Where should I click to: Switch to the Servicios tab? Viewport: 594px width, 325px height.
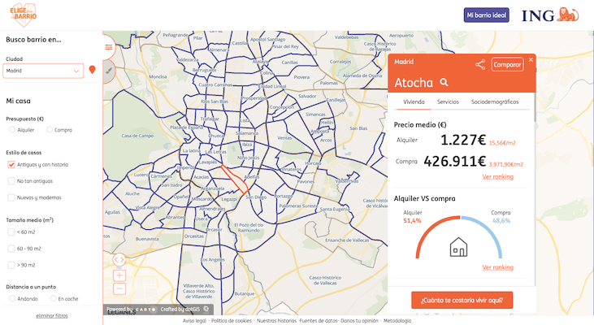448,102
